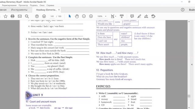Viewport: 195px width, 109px height.
Task: Click the vertical scrollbar down arrow
Action: [x=189, y=108]
